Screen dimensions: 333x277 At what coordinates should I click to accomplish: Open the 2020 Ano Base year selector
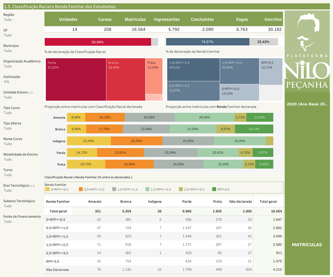(x=307, y=104)
